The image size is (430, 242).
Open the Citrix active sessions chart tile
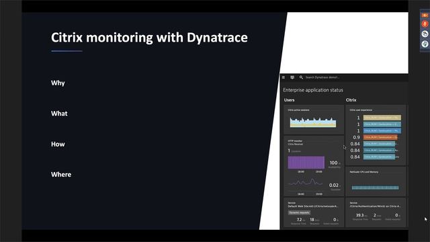point(314,120)
